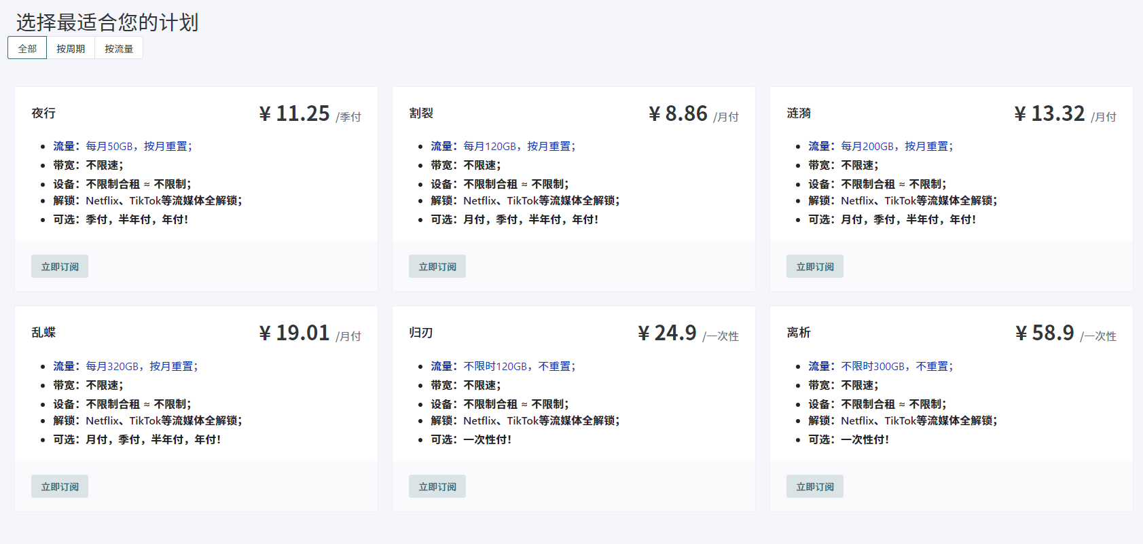This screenshot has width=1143, height=544.
Task: Click the 每月320GB traffic text
Action: 141,367
